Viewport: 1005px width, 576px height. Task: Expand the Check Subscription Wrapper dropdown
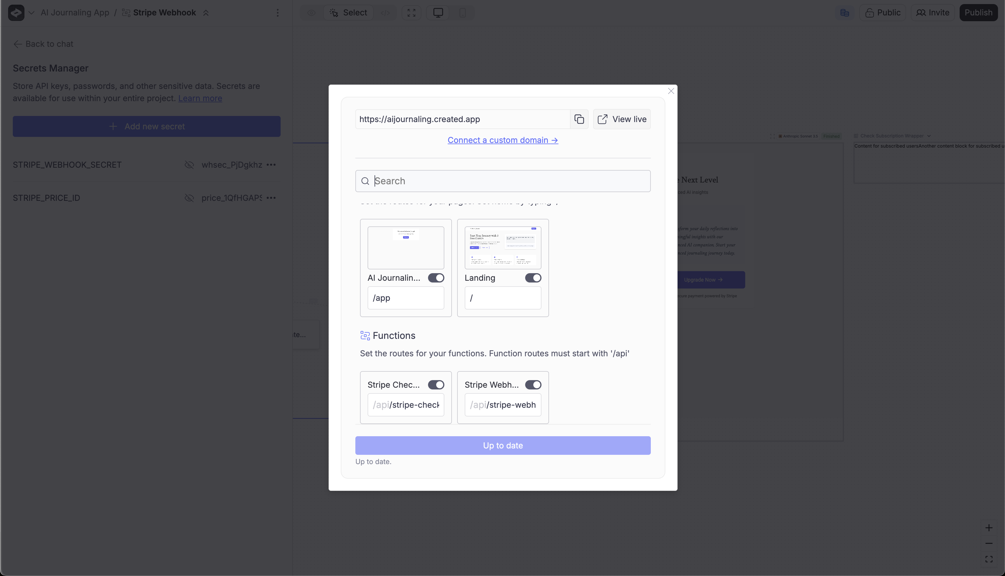click(929, 136)
